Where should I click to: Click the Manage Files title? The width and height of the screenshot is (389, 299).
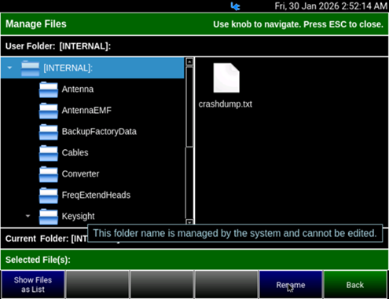point(36,24)
